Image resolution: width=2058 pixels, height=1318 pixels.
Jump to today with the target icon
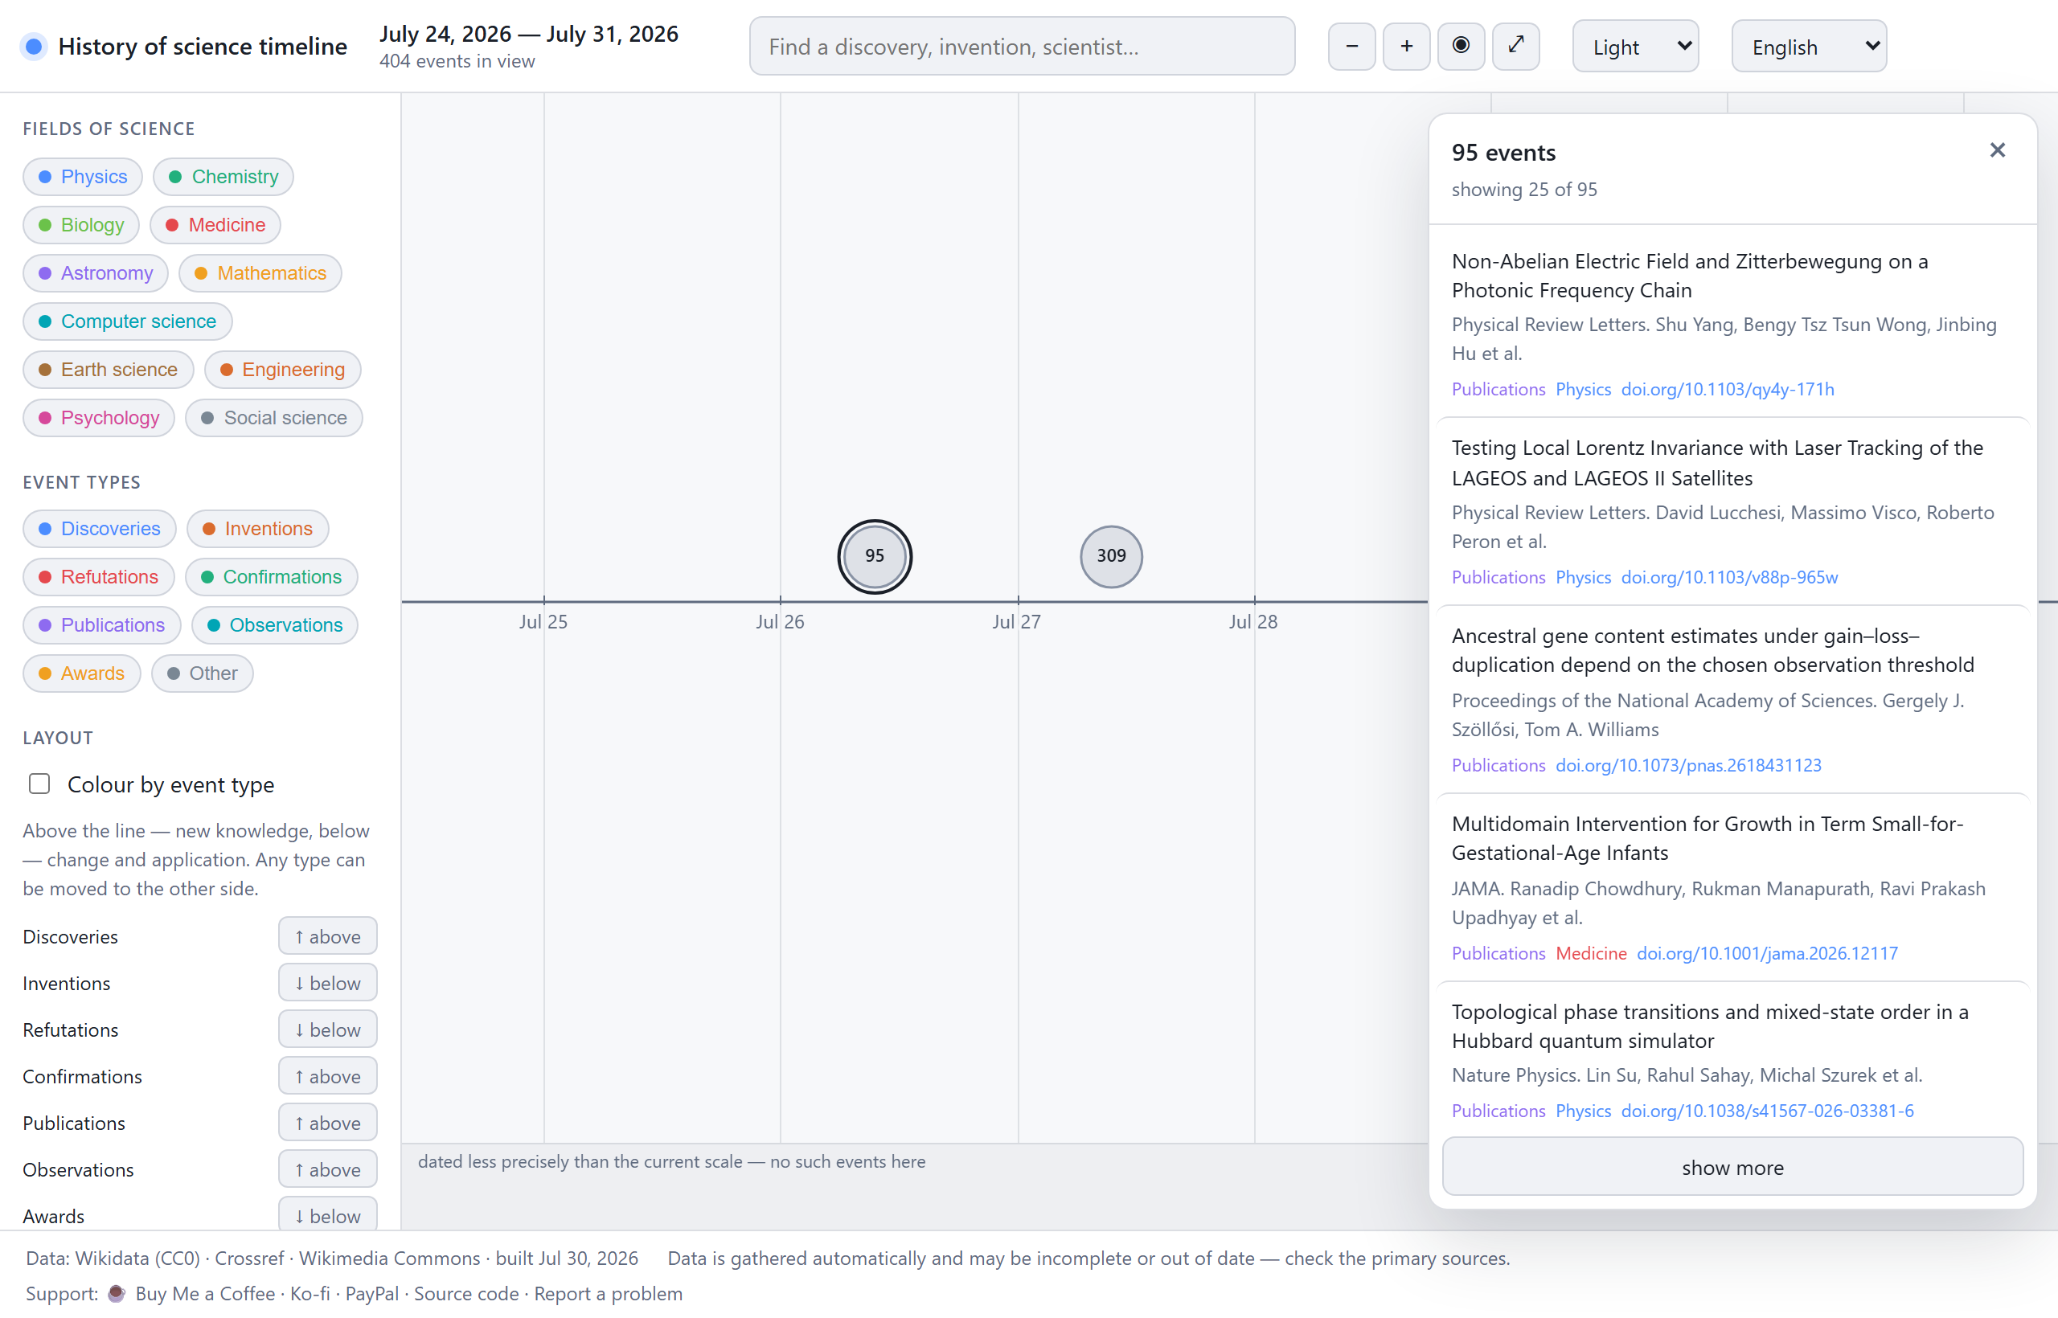coord(1461,47)
